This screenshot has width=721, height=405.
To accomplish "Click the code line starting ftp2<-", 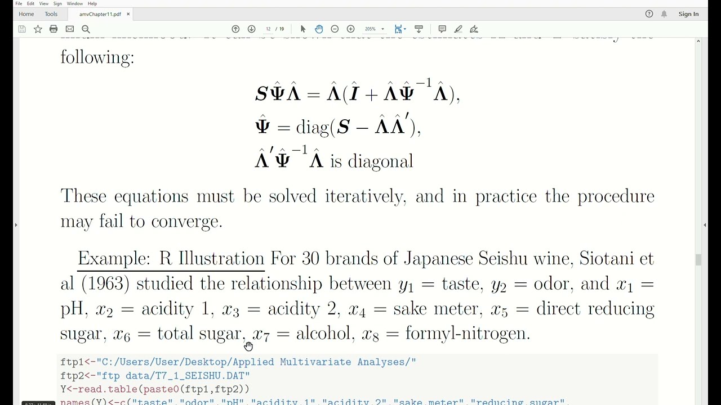I will [x=155, y=376].
